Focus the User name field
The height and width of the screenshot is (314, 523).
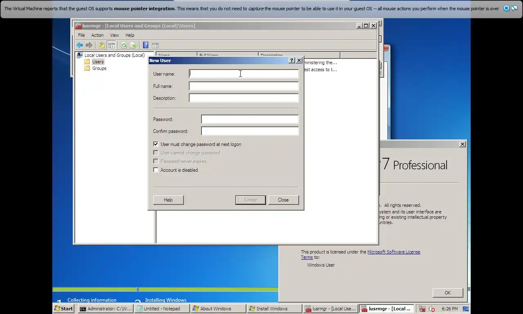pyautogui.click(x=244, y=74)
